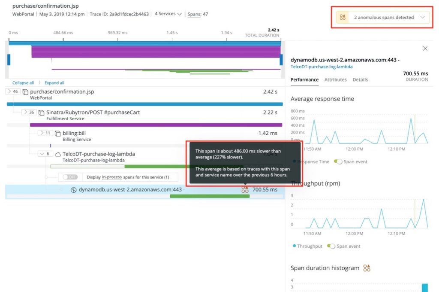439x292 pixels.
Task: Click the page icon beside Sinatra/Rubytron/POST #purchaseCart
Action: 42,113
